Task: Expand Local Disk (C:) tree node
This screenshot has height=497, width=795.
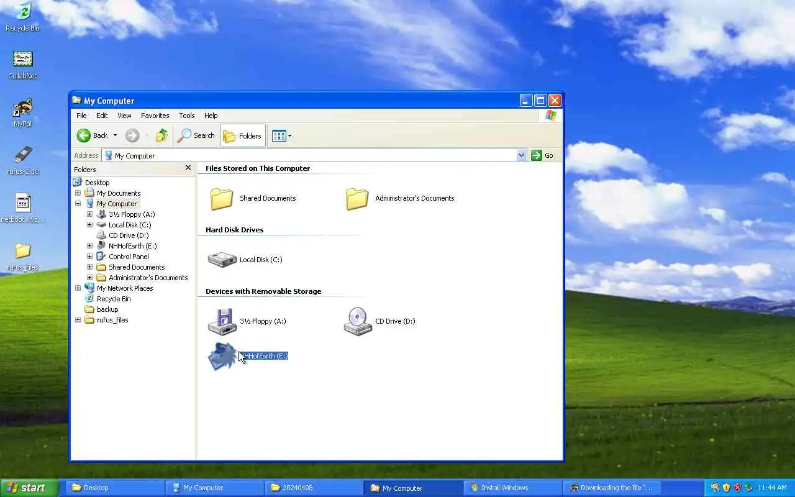Action: click(x=89, y=225)
